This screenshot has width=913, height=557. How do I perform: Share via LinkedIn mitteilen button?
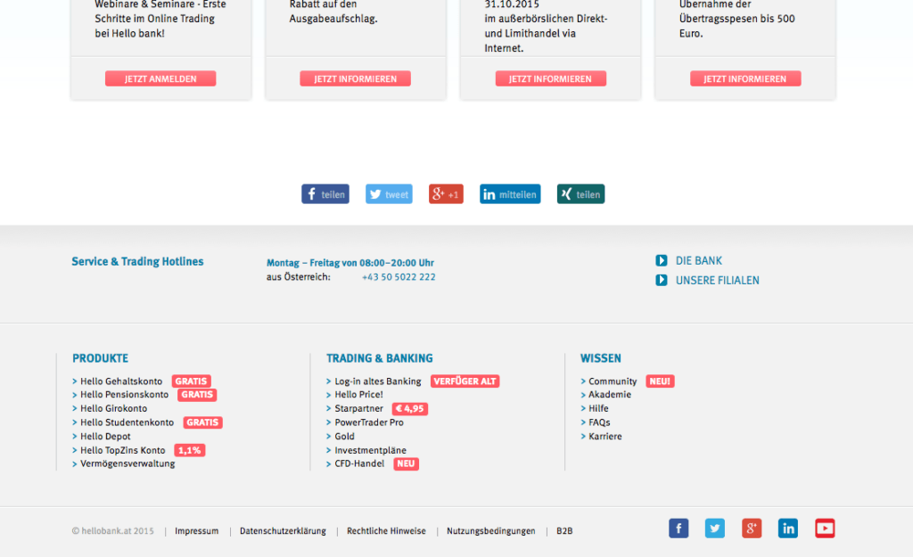point(510,193)
